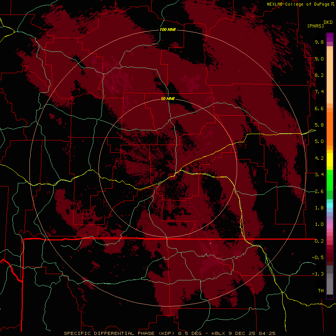Click the 5.0 scale value
Viewport: 336px width, 336px height.
click(319, 141)
